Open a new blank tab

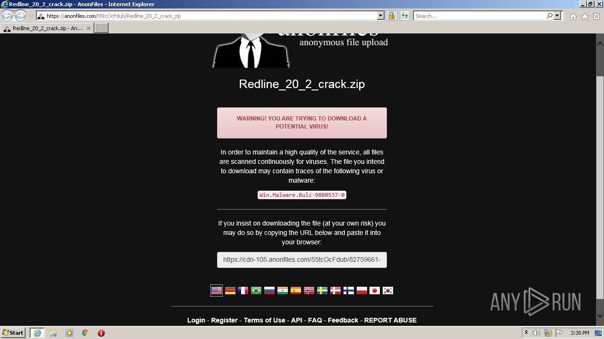click(101, 28)
